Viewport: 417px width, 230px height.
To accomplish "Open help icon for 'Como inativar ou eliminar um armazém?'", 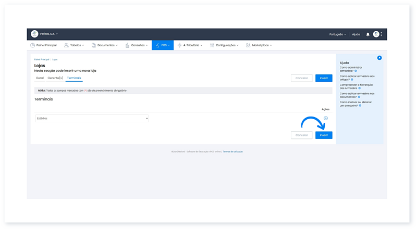I will click(x=360, y=106).
